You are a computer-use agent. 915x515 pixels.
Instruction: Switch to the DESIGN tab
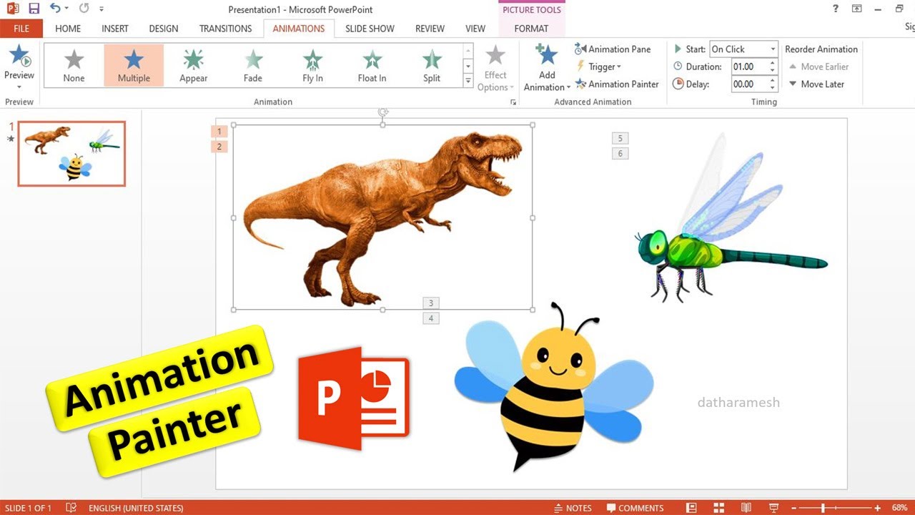[x=164, y=29]
